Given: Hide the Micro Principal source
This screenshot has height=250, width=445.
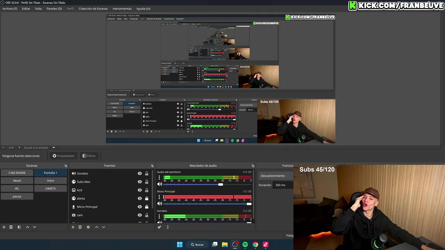Looking at the screenshot, I should point(140,207).
